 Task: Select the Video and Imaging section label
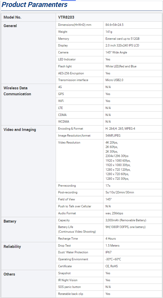[x=20, y=130]
